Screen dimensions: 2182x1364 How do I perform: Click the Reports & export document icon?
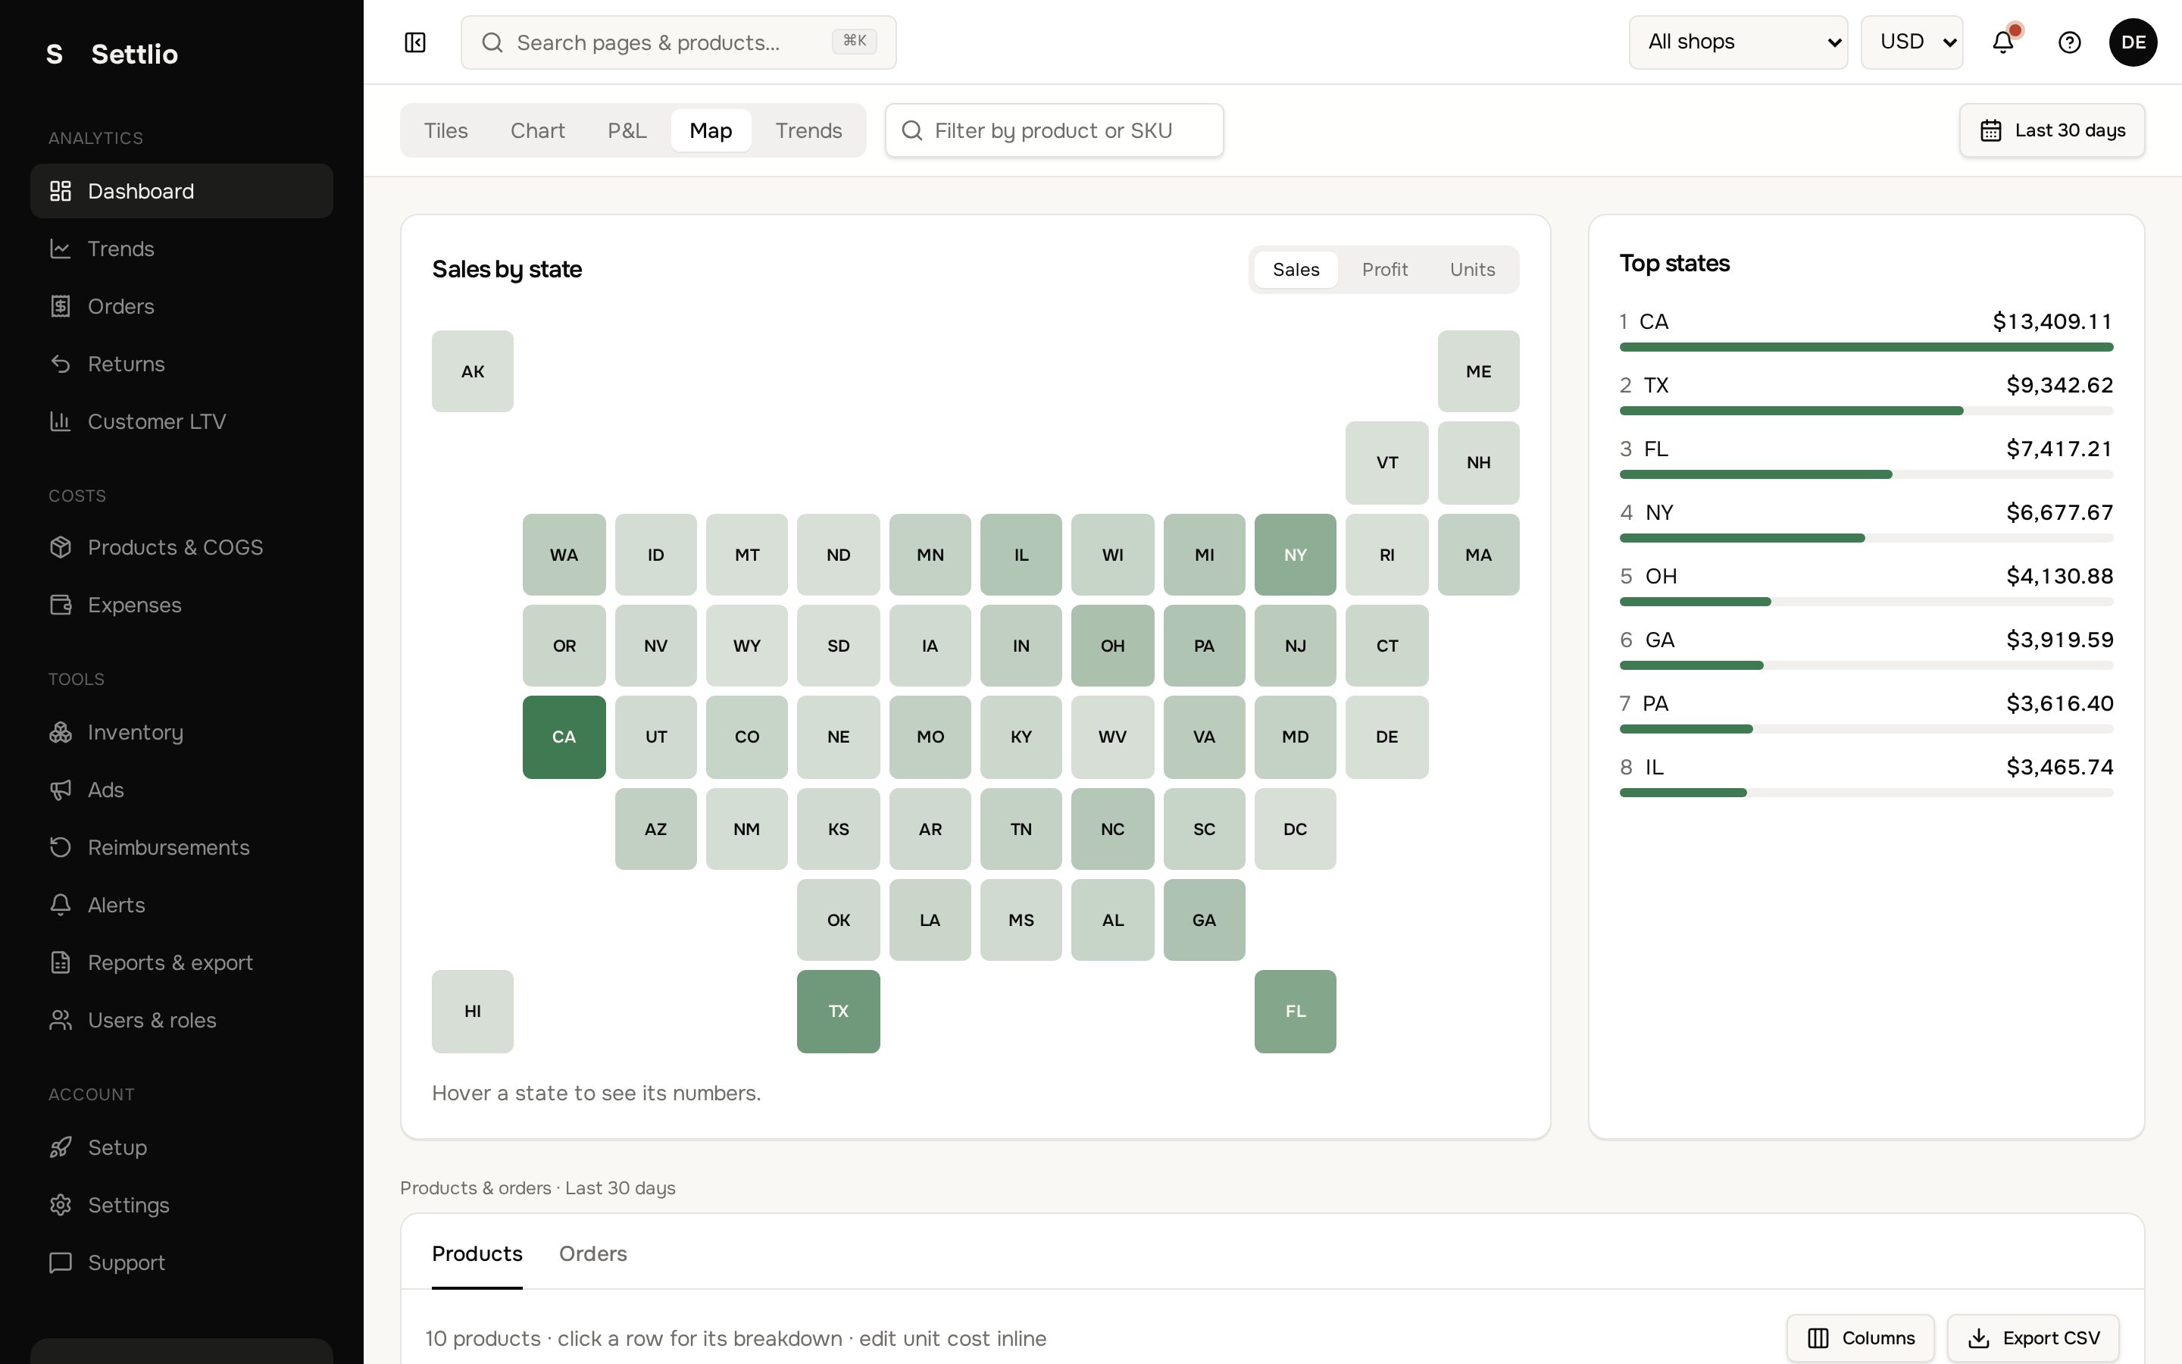pos(61,962)
